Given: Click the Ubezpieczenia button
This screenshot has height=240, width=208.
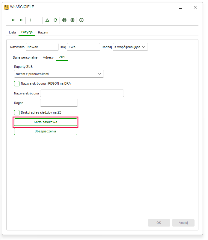Looking at the screenshot, I should (x=45, y=131).
